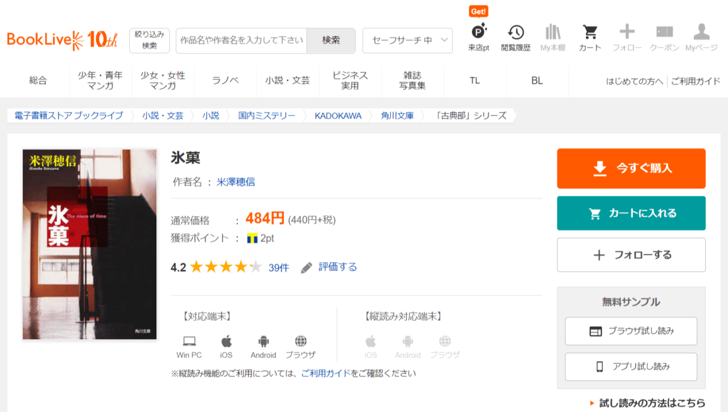Click the カートに入れる add to cart button

tap(631, 213)
